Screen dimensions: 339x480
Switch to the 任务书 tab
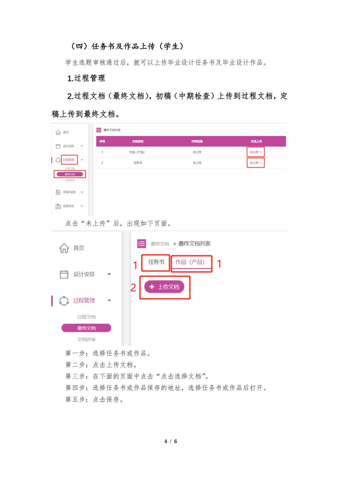[x=156, y=262]
